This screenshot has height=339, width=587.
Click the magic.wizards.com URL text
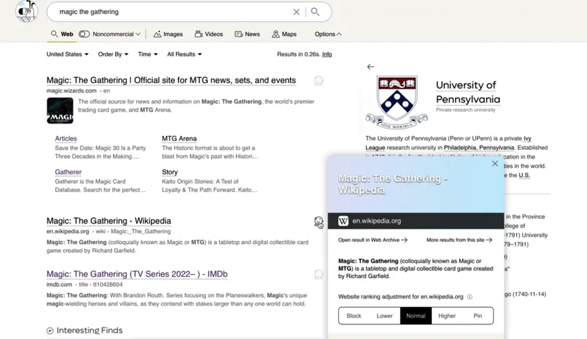72,91
